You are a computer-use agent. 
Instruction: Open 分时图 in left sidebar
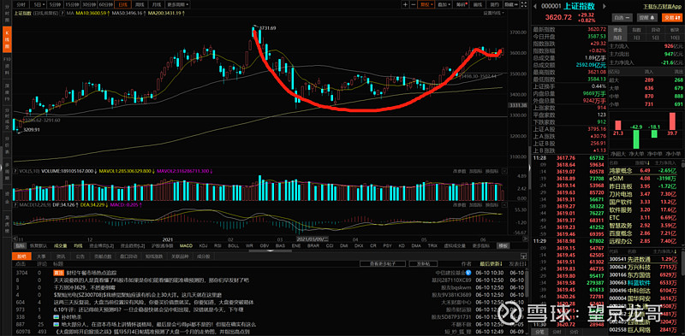tap(7, 14)
